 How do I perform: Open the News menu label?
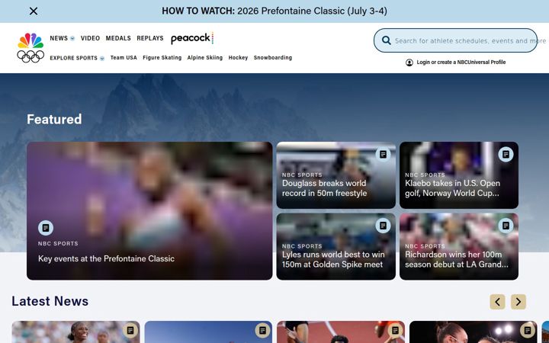(x=59, y=38)
